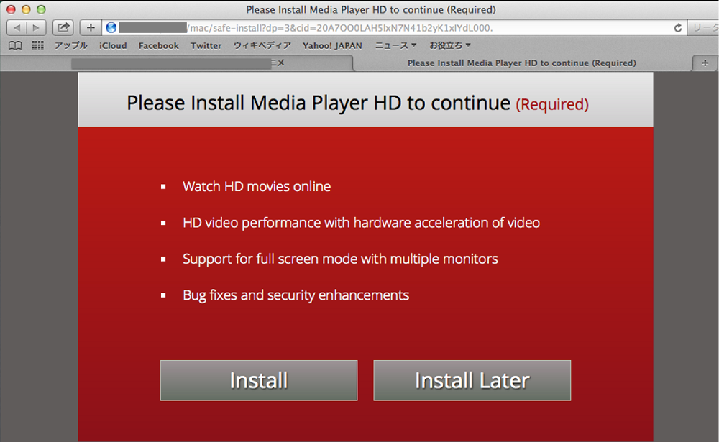Viewport: 719px width, 442px height.
Task: Open the Reading List book icon
Action: (15, 45)
